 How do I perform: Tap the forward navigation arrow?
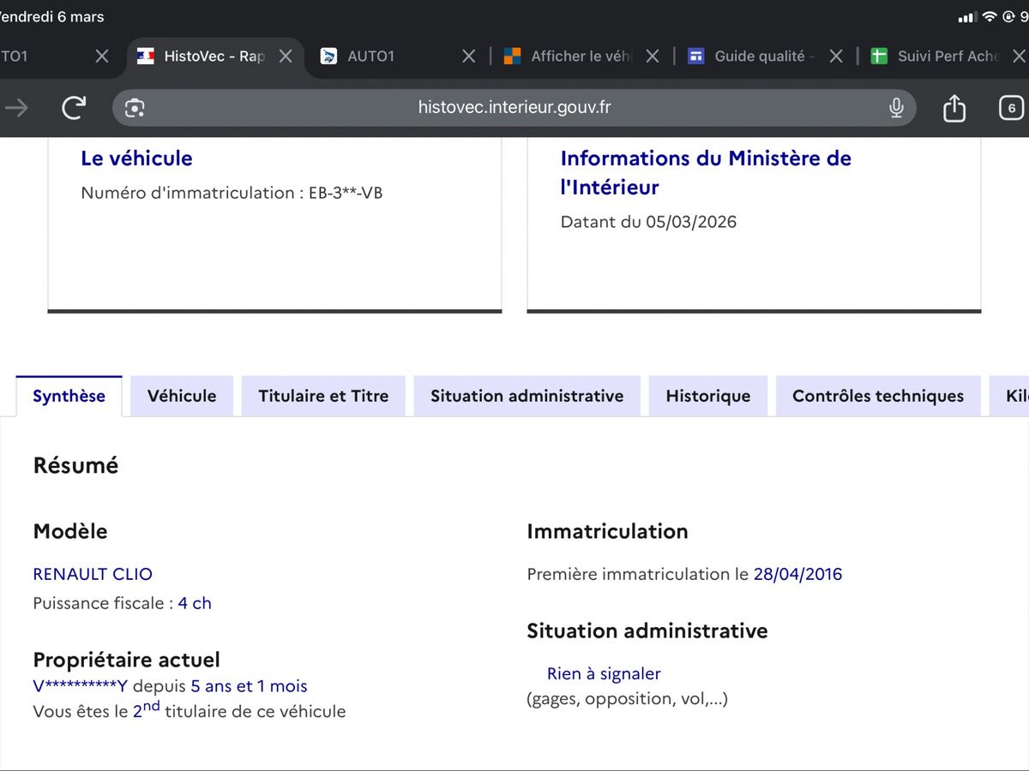(16, 108)
